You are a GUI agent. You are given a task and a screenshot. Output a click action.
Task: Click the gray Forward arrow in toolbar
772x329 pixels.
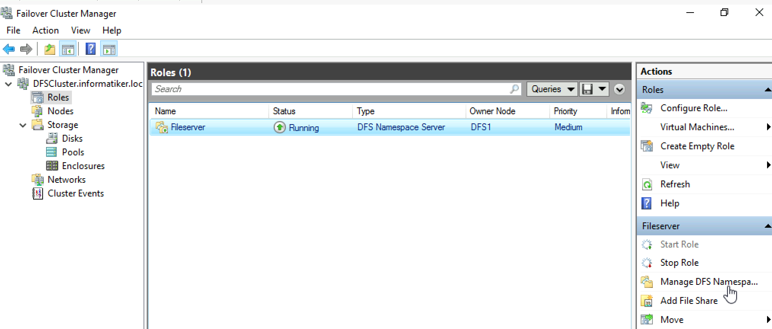point(26,49)
